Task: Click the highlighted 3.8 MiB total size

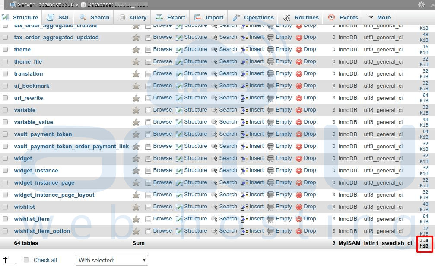Action: point(424,243)
